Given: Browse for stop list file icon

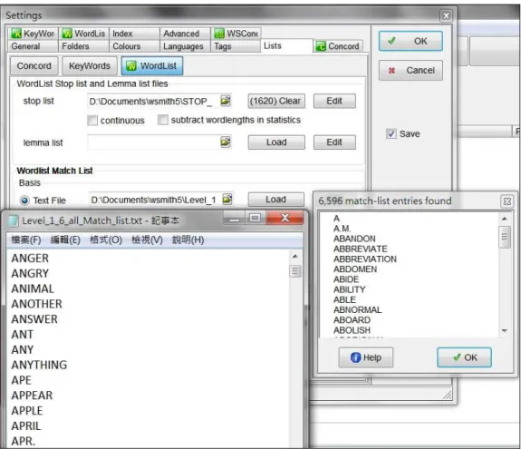Looking at the screenshot, I should (226, 101).
